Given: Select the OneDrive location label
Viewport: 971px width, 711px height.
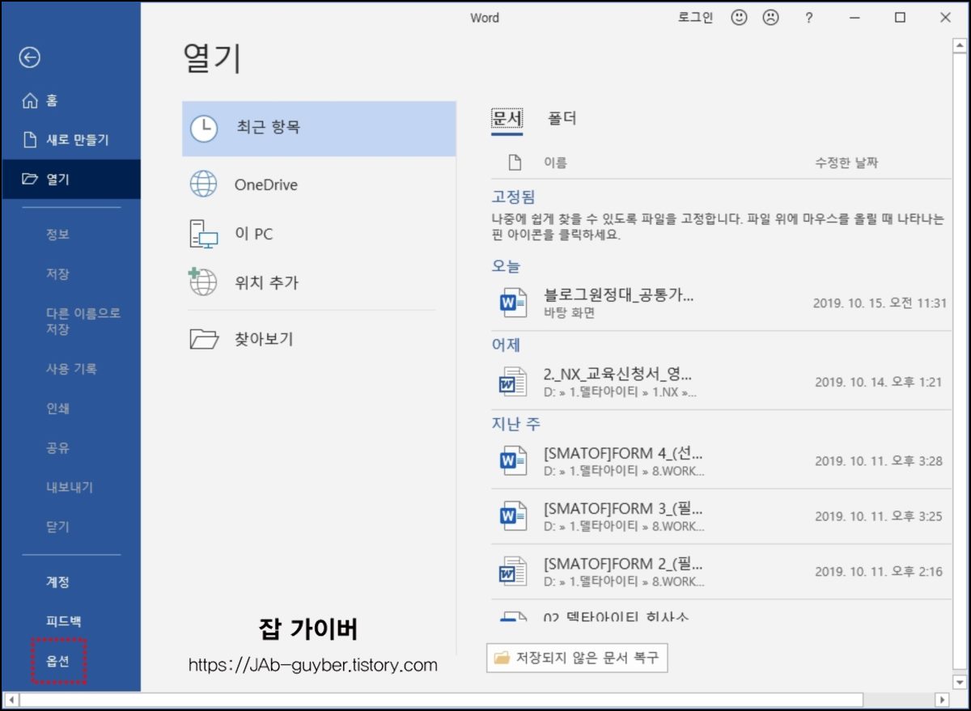Looking at the screenshot, I should 266,184.
